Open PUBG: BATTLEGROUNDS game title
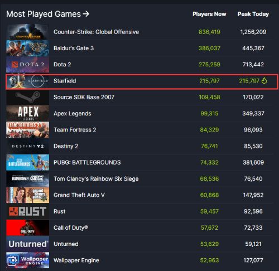Viewport: 279px width, 271px height. (87, 162)
